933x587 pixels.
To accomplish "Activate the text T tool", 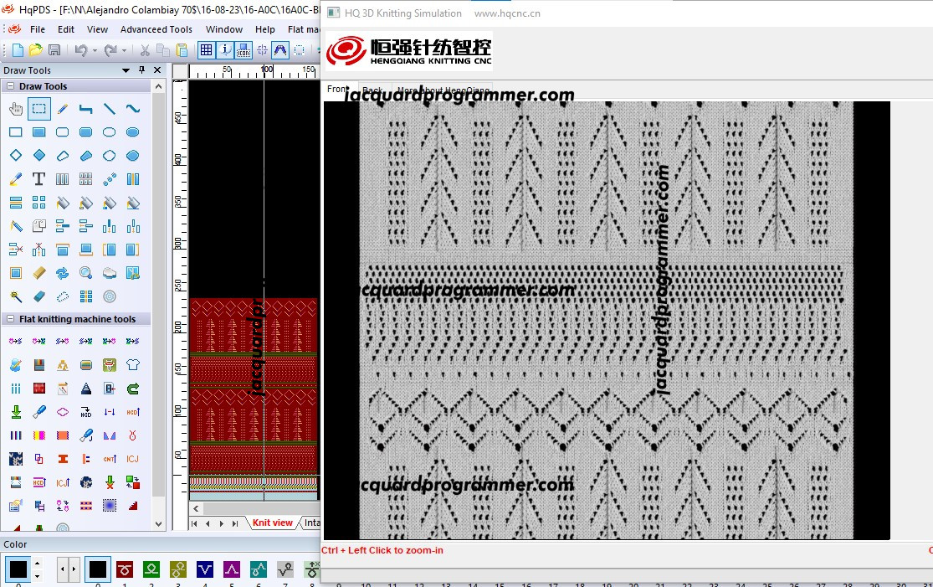I will click(38, 179).
